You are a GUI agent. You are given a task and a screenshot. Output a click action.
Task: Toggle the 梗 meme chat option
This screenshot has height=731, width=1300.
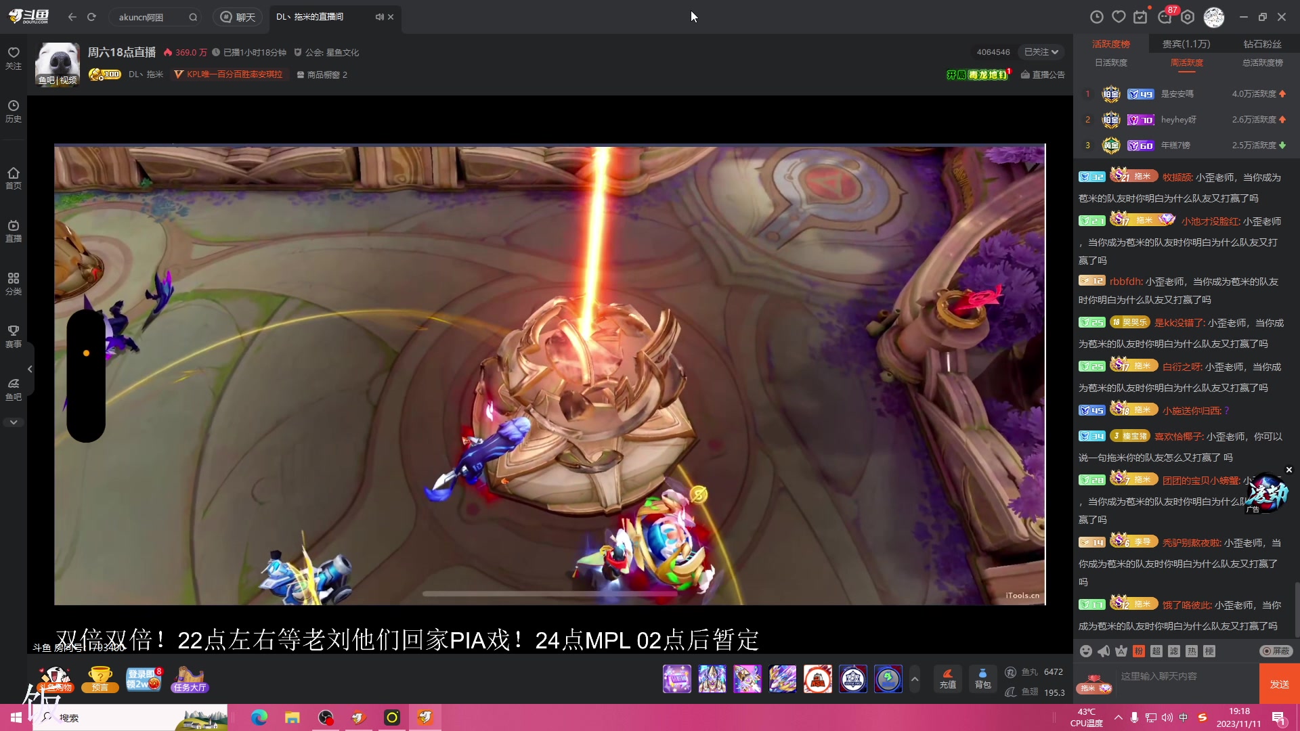[x=1209, y=651]
